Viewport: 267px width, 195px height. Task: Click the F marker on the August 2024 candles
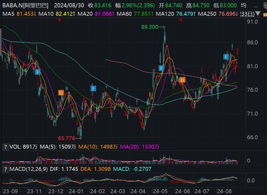click(226, 57)
